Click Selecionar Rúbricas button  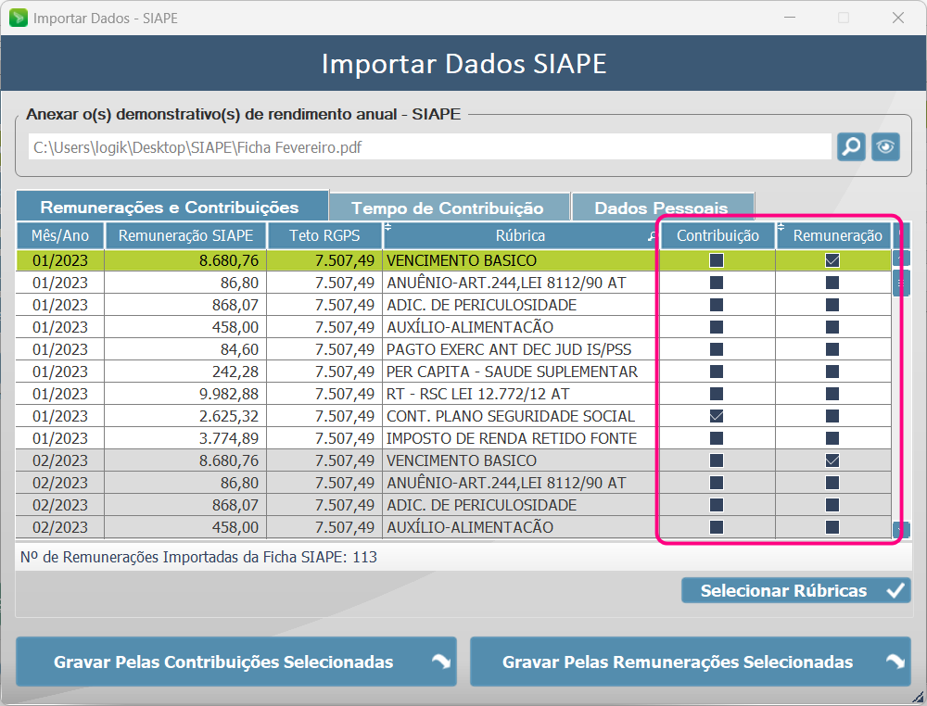[x=795, y=590]
